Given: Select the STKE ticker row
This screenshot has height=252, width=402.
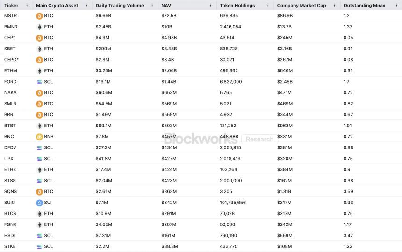Looking at the screenshot, I should (10, 246).
